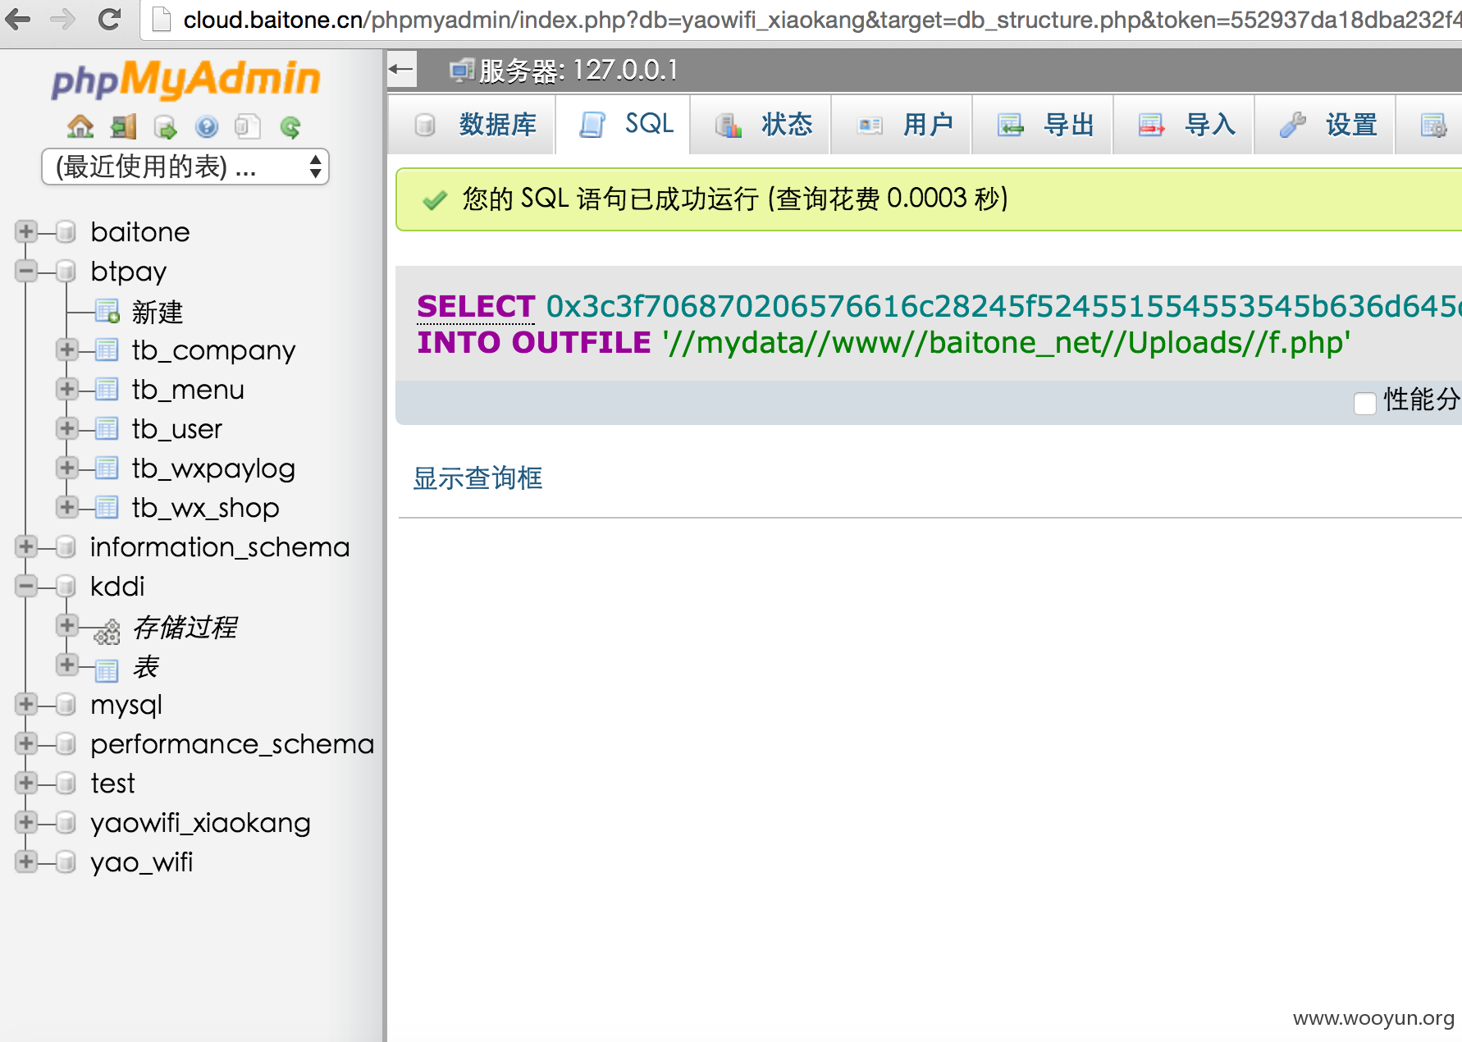Toggle the 性能分 profiling checkbox
This screenshot has width=1462, height=1042.
[x=1365, y=403]
